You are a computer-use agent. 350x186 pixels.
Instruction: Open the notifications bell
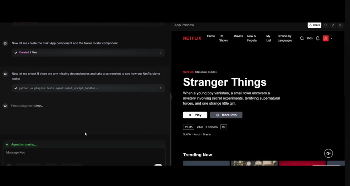pos(317,38)
